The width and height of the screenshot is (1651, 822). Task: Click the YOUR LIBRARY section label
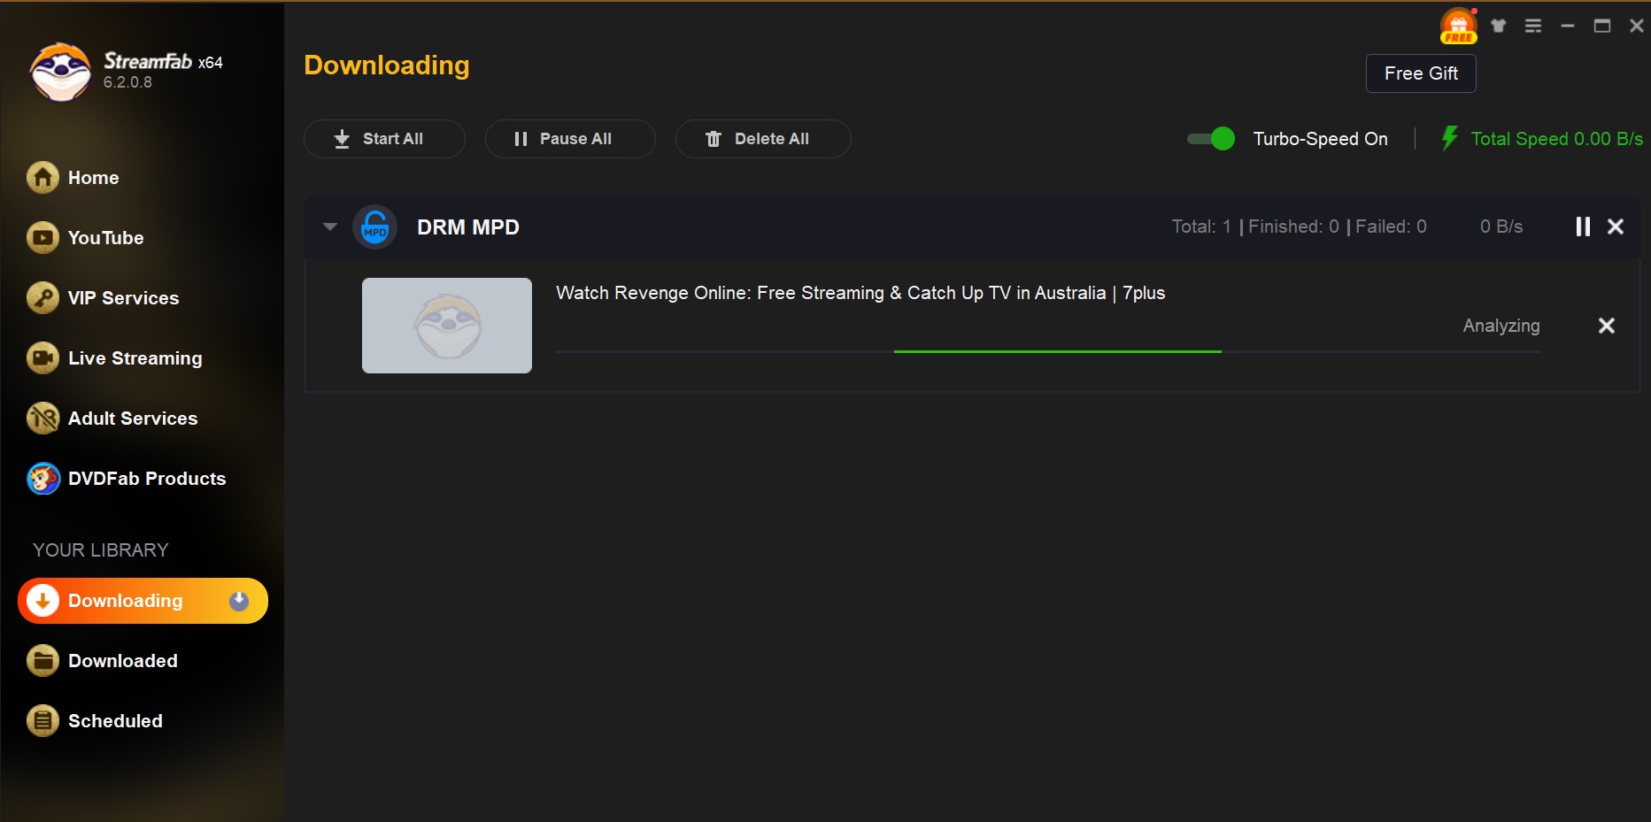[100, 550]
